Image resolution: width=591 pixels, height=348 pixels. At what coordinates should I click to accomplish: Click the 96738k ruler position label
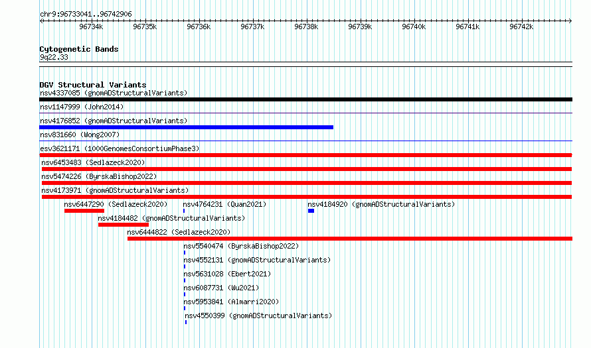306,27
